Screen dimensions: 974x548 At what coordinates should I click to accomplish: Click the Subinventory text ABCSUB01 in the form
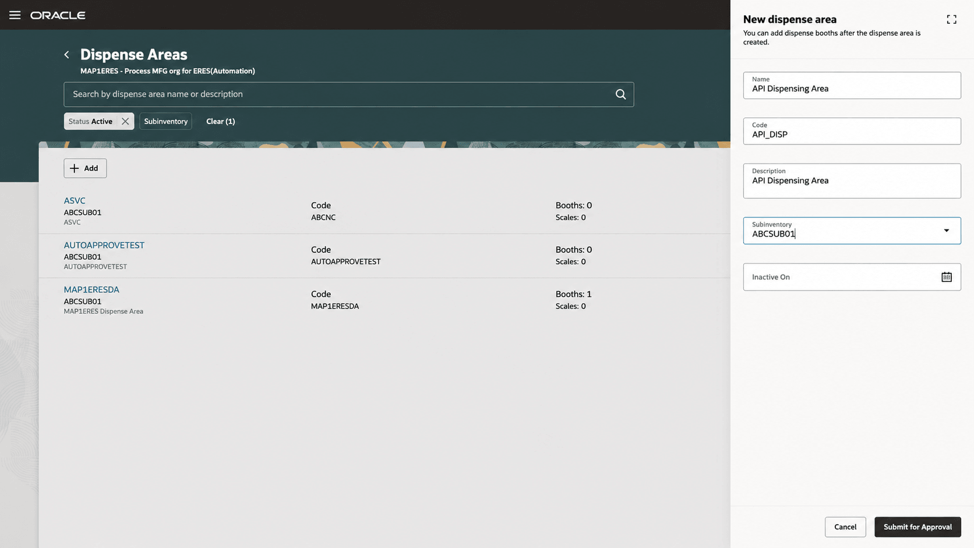[x=774, y=234]
